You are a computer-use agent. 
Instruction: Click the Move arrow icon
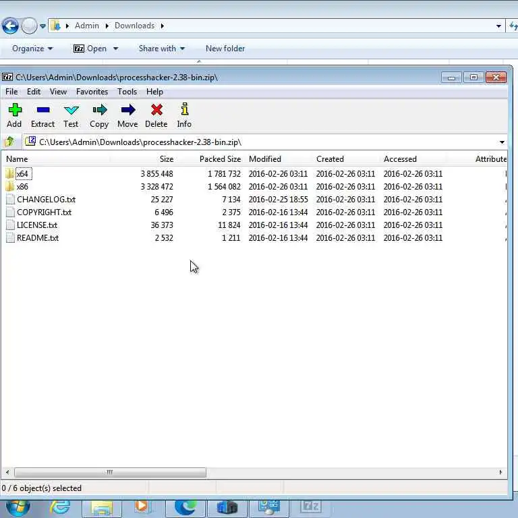coord(128,110)
